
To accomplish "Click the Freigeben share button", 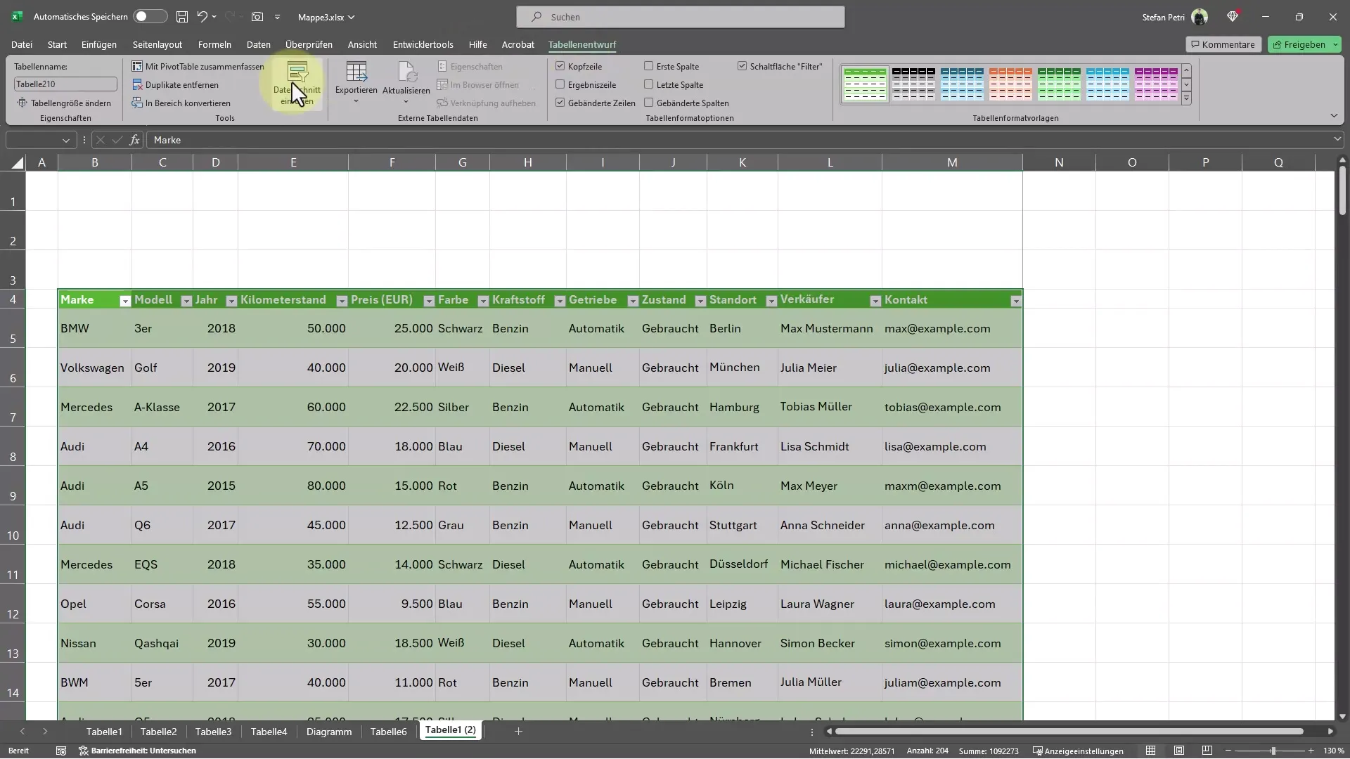I will point(1304,44).
